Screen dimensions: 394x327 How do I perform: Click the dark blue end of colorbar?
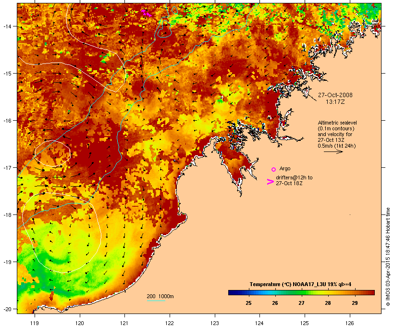click(231, 292)
